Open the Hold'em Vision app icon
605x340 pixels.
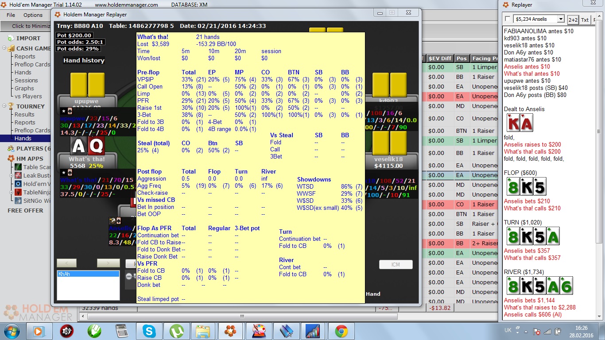point(18,184)
